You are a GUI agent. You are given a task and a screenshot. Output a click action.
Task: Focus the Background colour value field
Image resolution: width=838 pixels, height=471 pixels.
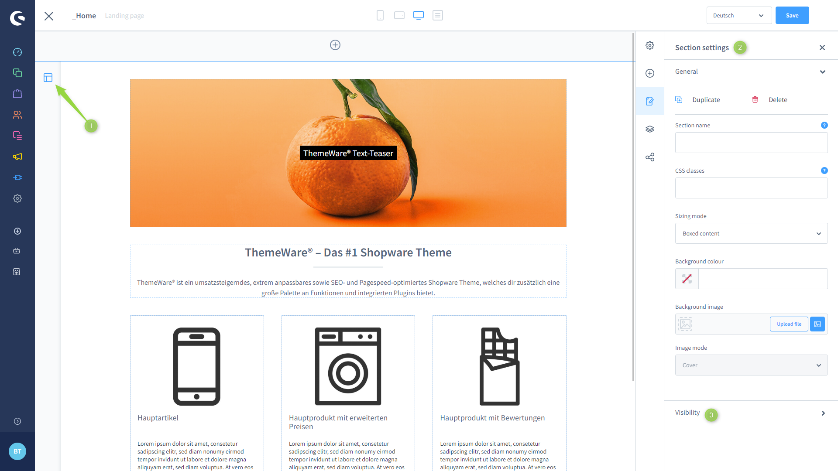[763, 279]
